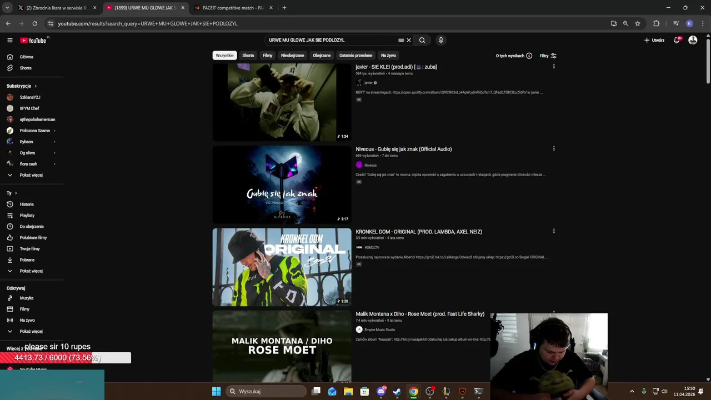Open Chrome three-dot menu
The height and width of the screenshot is (400, 711).
pos(703,23)
